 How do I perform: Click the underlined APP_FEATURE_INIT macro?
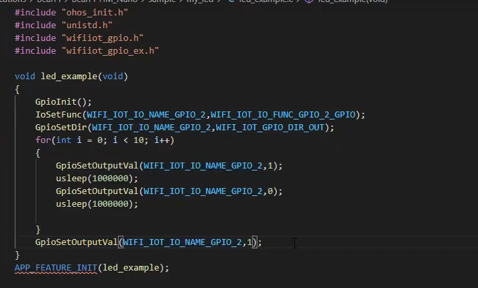(56, 268)
